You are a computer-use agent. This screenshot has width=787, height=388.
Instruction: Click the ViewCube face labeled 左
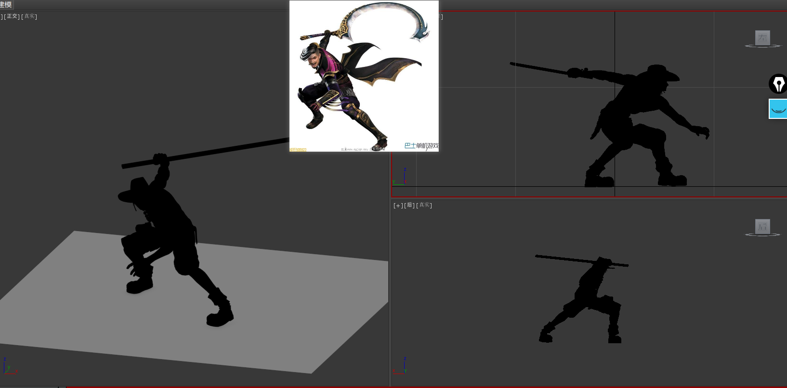[762, 38]
